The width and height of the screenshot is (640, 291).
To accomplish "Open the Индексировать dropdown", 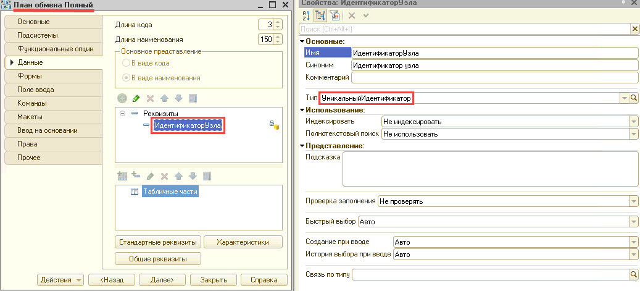I will [633, 121].
